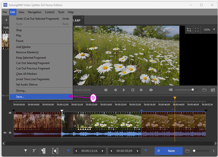Set left blue marker
The height and width of the screenshot is (157, 218).
tap(69, 151)
